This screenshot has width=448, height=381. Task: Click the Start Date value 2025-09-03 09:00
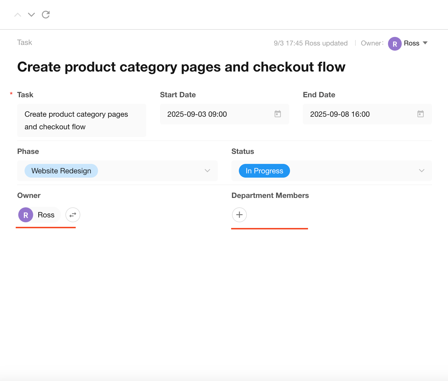(x=197, y=114)
